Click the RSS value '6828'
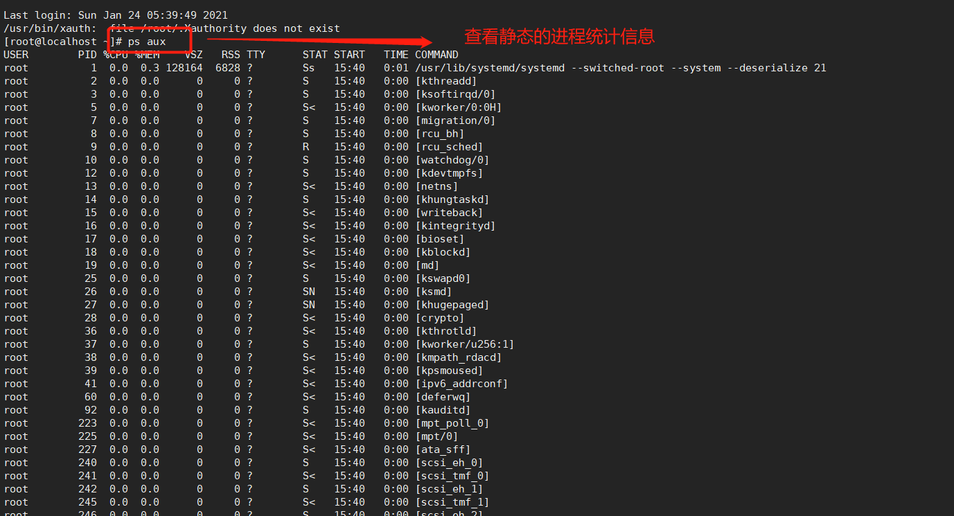The height and width of the screenshot is (516, 954). 228,68
